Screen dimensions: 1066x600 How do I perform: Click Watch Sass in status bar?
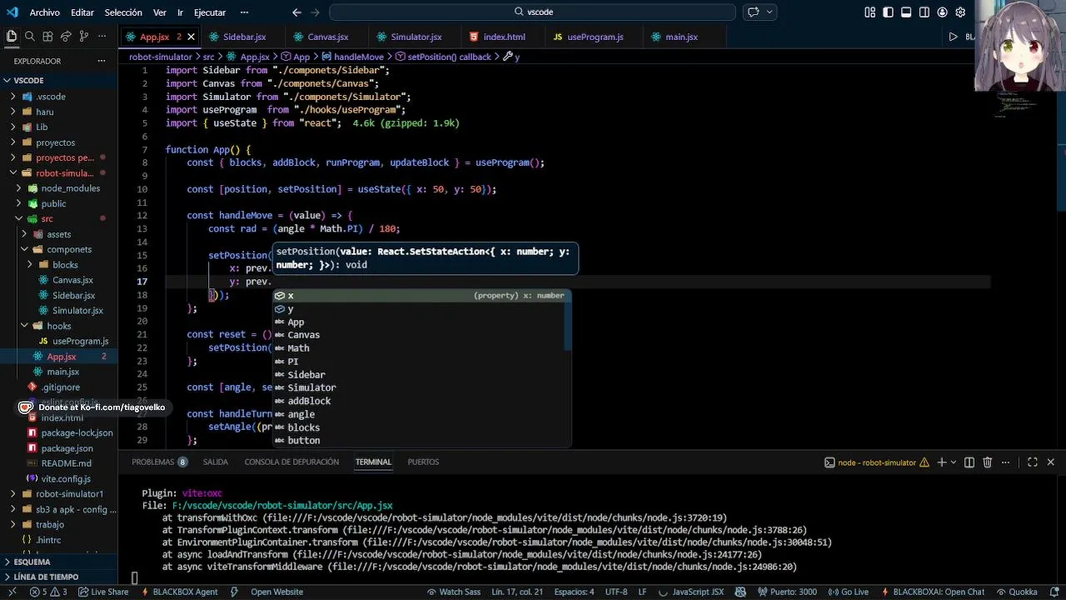coord(453,592)
